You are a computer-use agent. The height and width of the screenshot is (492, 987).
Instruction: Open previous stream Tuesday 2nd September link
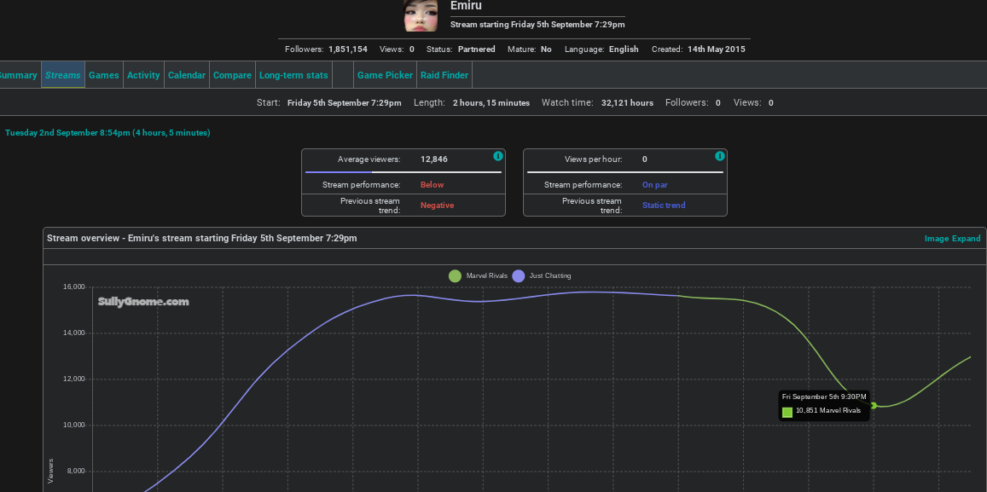click(107, 133)
